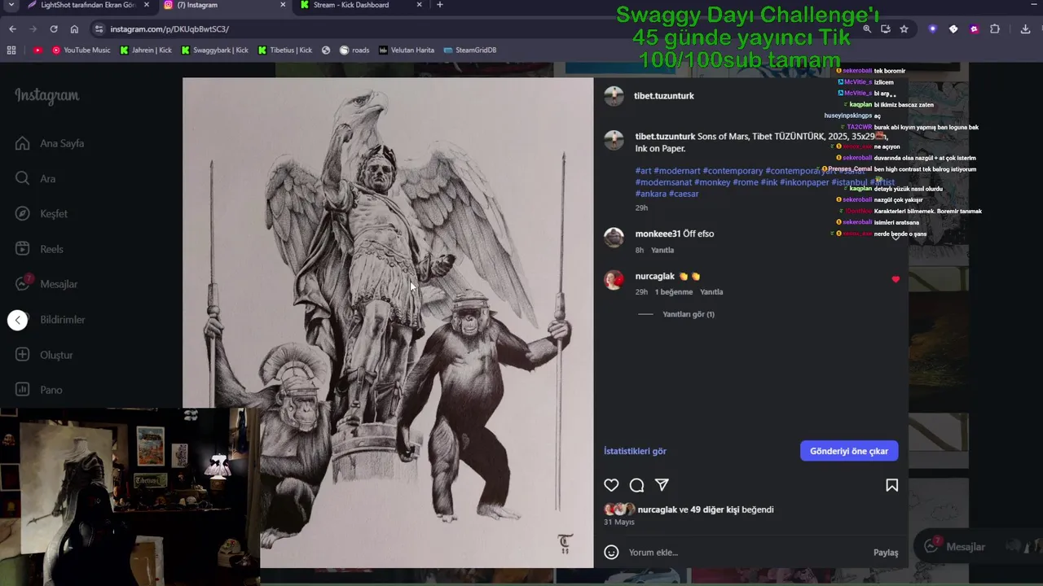The width and height of the screenshot is (1043, 586).
Task: Reply to monkeee31's comment with Yanıtla
Action: [x=662, y=250]
